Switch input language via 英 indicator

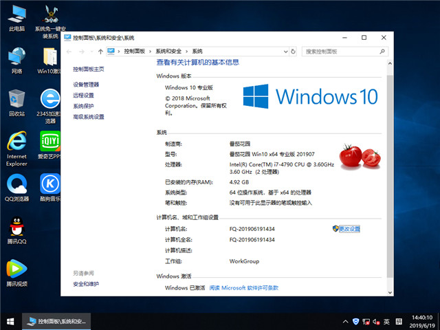pyautogui.click(x=386, y=322)
